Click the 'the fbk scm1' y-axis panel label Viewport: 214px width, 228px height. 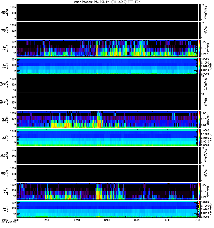[x=5, y=209]
